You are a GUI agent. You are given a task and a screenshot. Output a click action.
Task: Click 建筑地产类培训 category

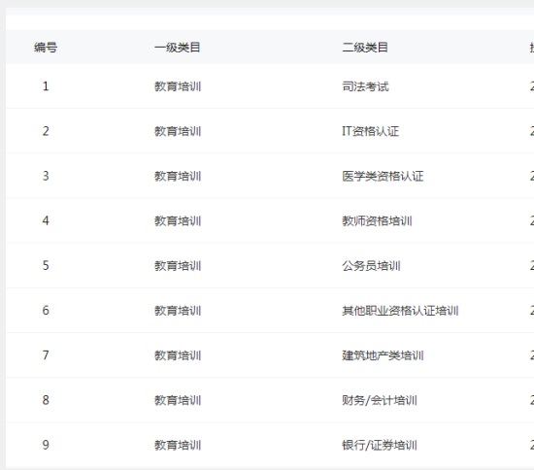tap(383, 355)
